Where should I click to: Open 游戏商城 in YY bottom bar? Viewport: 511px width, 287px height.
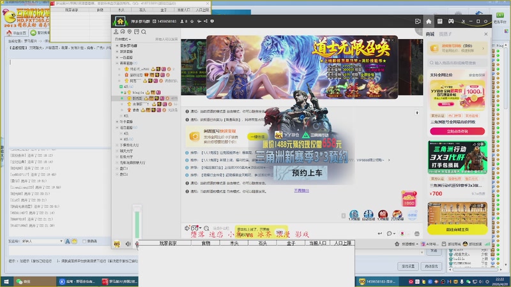[452, 244]
